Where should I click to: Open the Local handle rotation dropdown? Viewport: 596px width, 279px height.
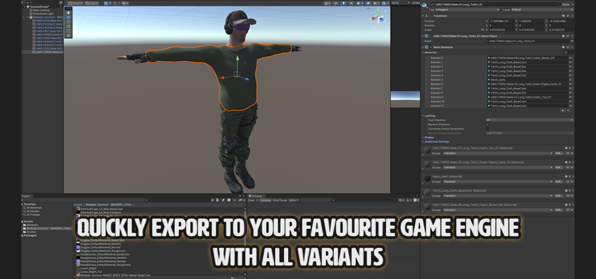(x=91, y=3)
